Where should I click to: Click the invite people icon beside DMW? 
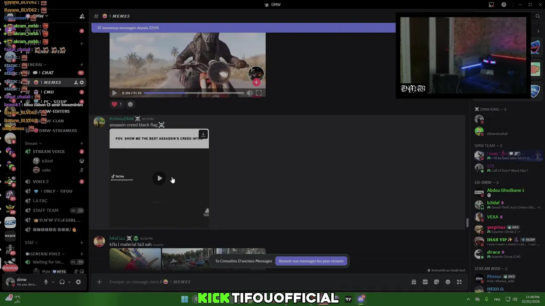coord(82,16)
